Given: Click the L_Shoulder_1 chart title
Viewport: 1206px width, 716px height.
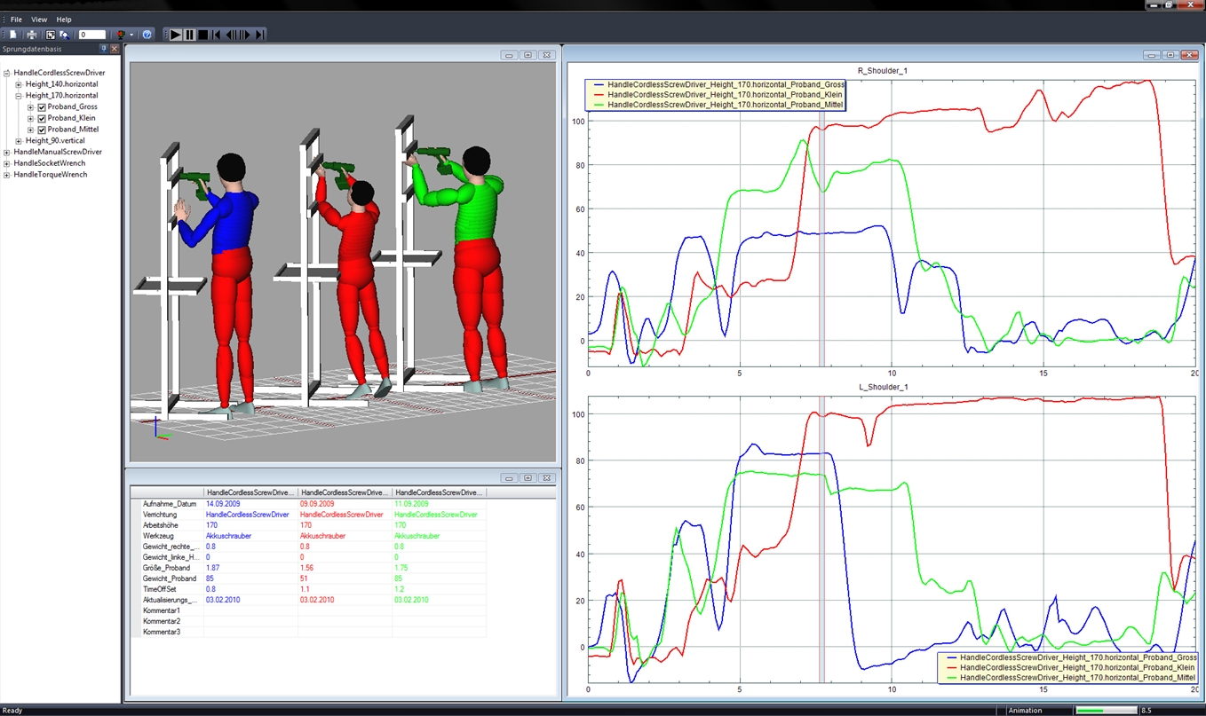Looking at the screenshot, I should pos(883,387).
